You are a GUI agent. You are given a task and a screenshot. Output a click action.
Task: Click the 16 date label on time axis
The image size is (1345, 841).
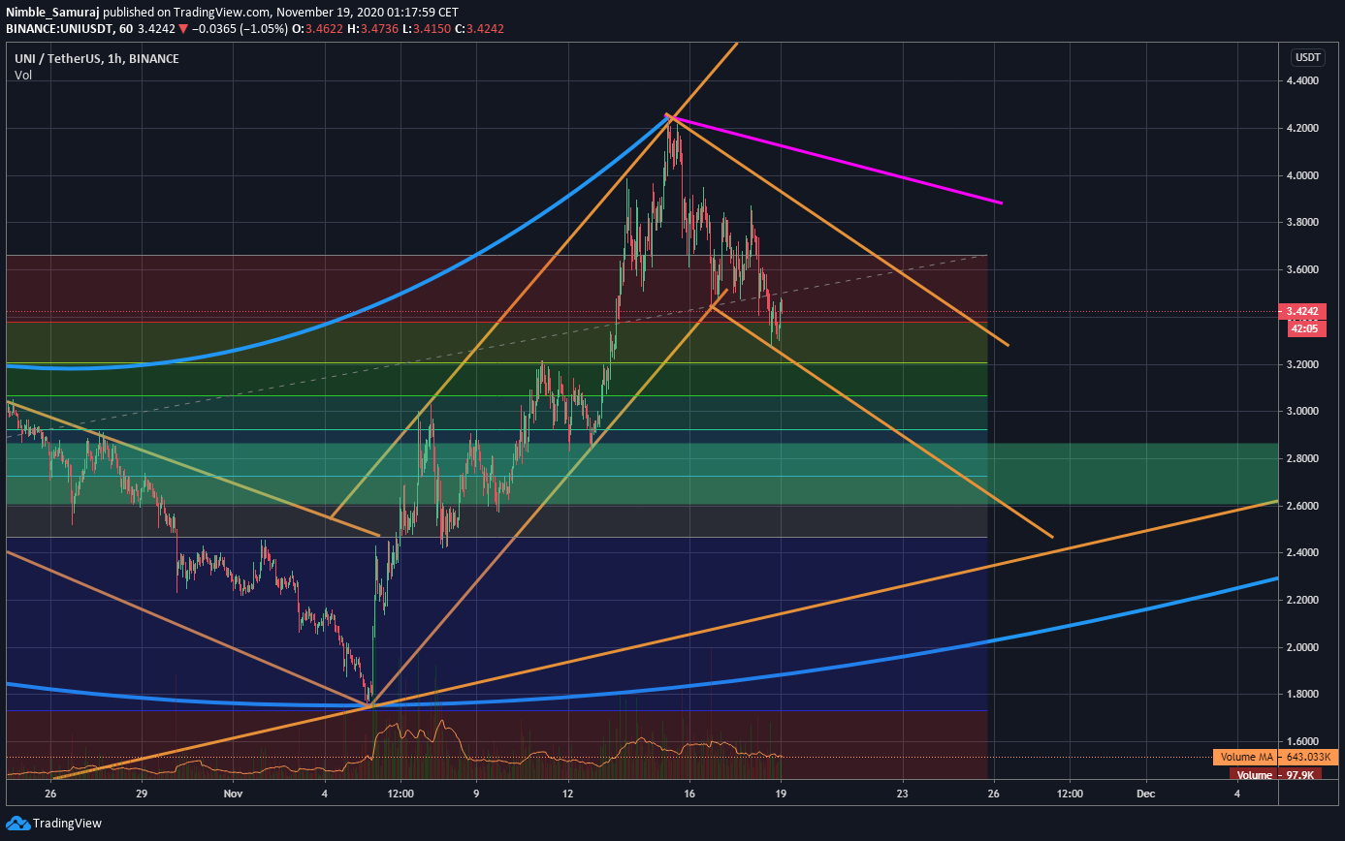(689, 794)
